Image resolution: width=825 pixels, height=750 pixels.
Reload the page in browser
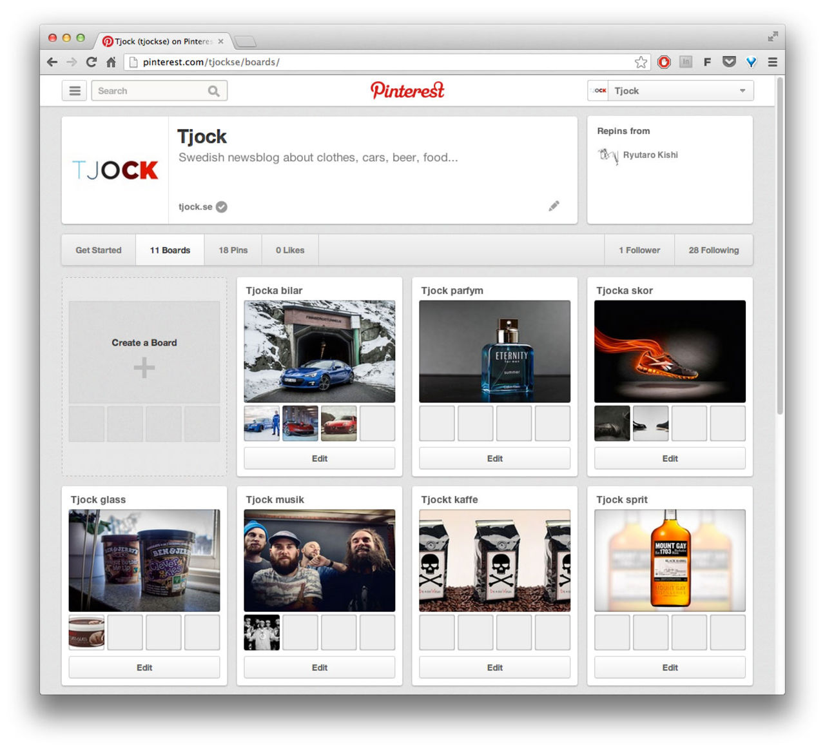(x=91, y=62)
